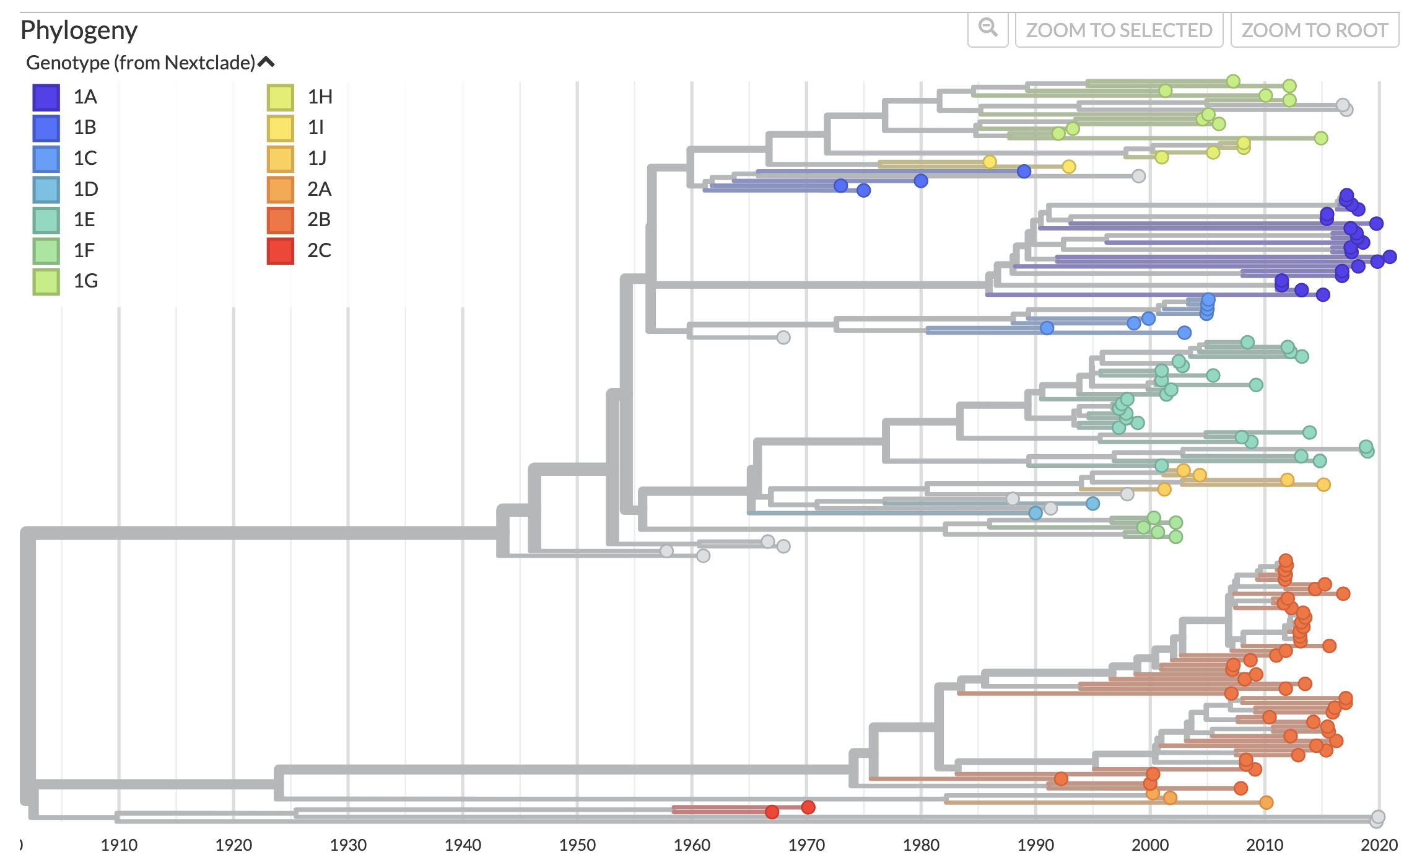Image resolution: width=1417 pixels, height=865 pixels.
Task: Click the 1A legend color swatch
Action: [46, 97]
